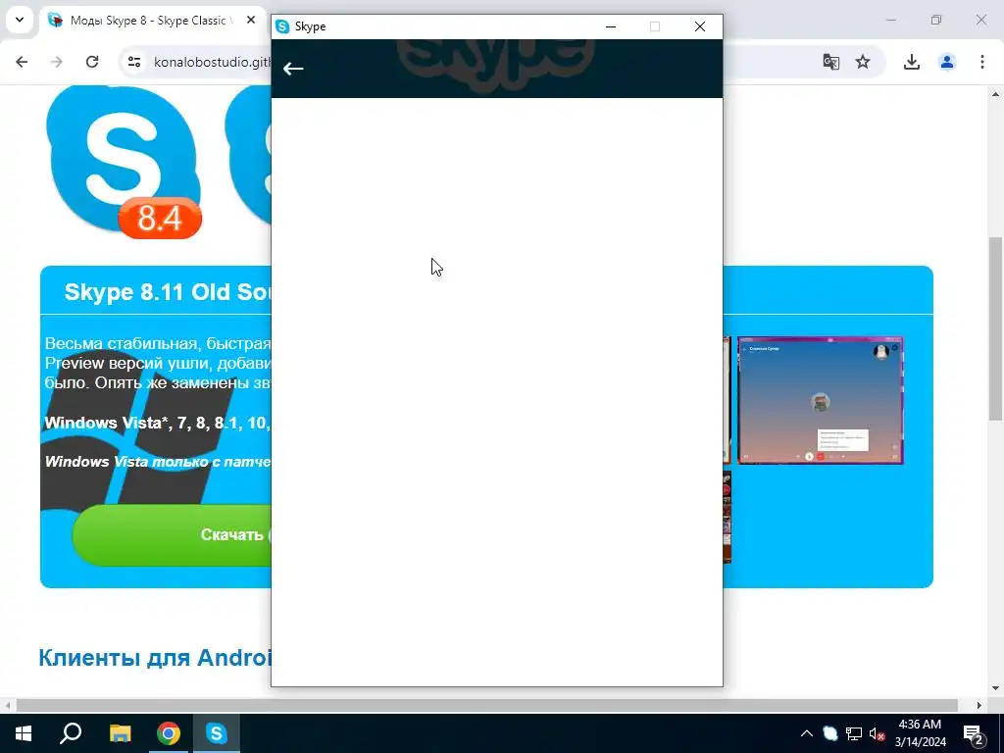The width and height of the screenshot is (1004, 753).
Task: Open Chrome profile avatar
Action: tap(947, 62)
